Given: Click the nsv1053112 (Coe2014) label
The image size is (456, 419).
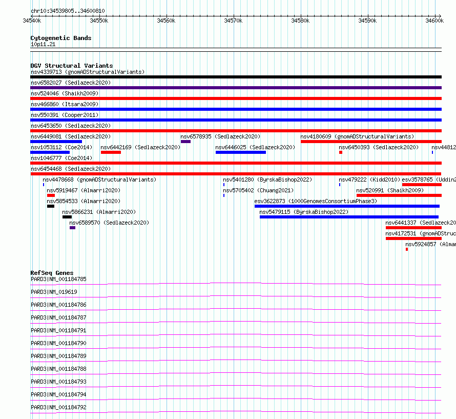Looking at the screenshot, I should click(61, 147).
